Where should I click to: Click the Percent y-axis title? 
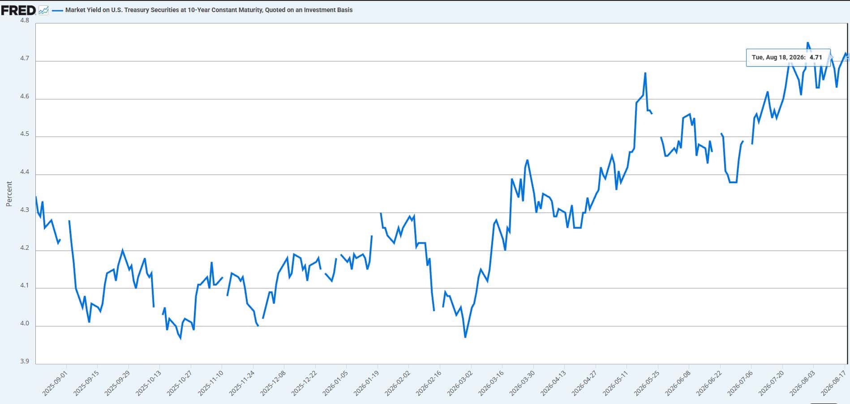point(9,194)
